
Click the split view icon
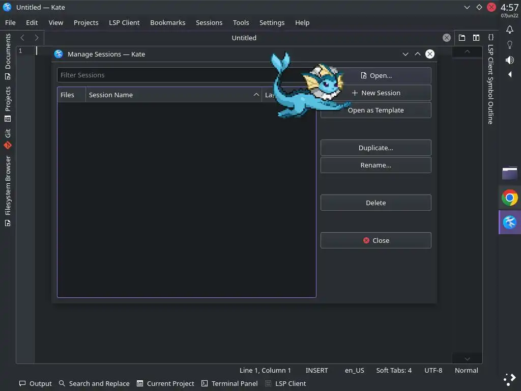476,38
